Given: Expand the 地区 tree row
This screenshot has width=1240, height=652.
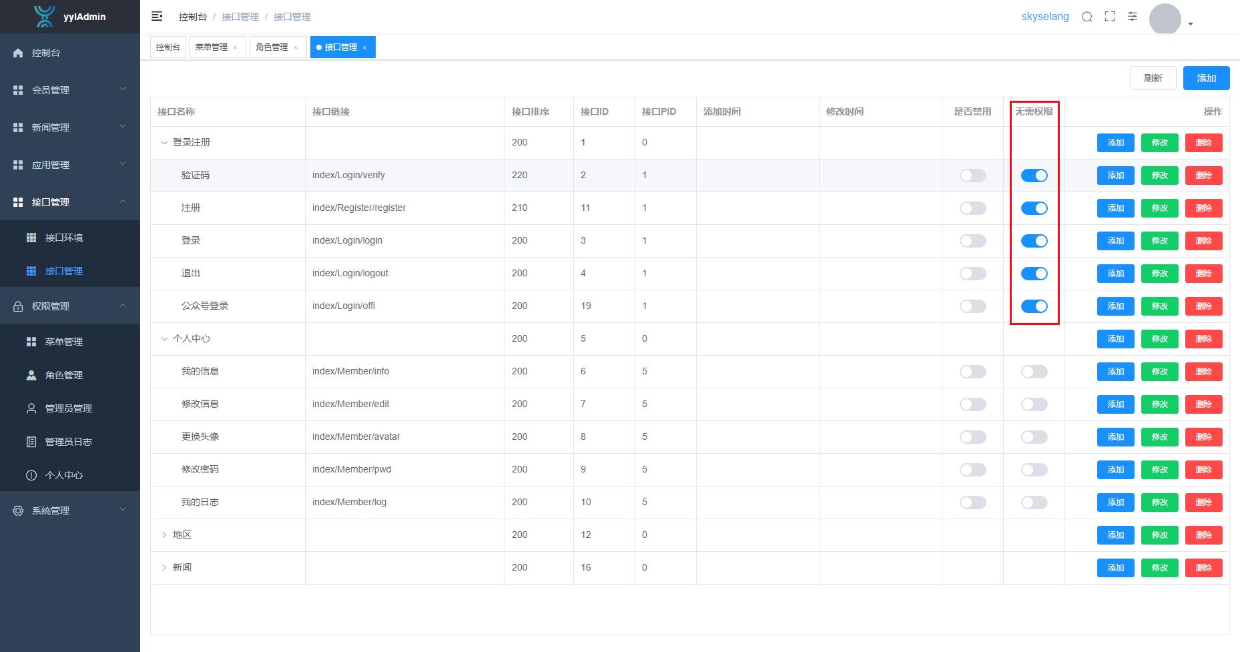Looking at the screenshot, I should 164,535.
